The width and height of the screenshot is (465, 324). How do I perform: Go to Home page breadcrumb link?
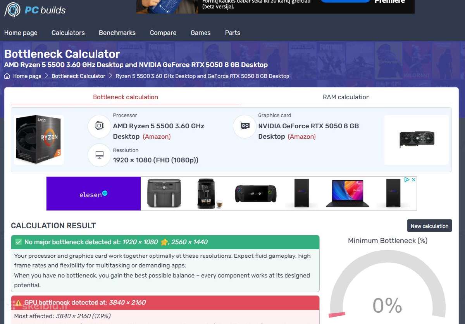coord(27,76)
